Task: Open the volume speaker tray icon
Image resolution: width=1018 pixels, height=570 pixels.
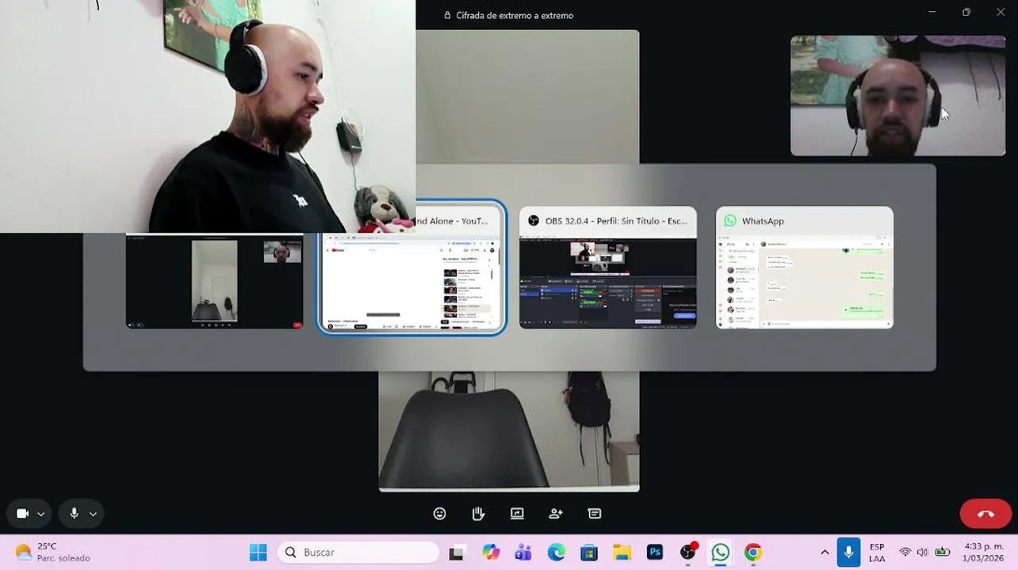Action: click(922, 553)
